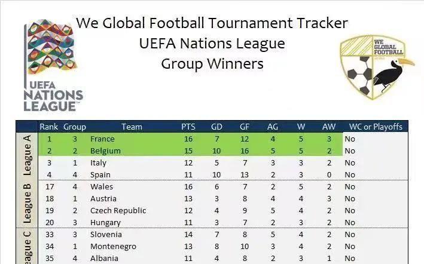The image size is (424, 264).
Task: Click the League B row label
Action: pos(27,204)
